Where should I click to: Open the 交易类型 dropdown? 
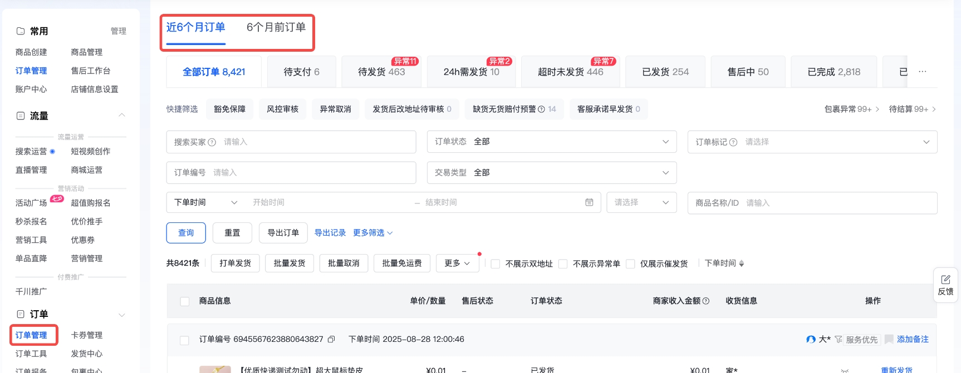(x=551, y=173)
